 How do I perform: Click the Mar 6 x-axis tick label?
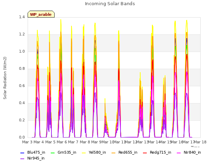[62, 142]
